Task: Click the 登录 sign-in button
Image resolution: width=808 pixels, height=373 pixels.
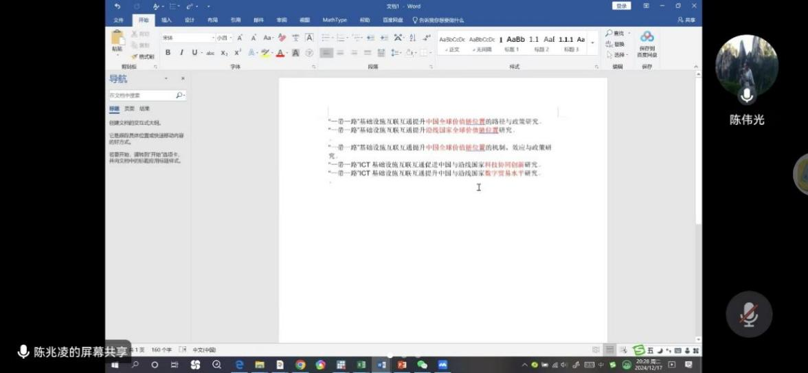Action: 621,6
